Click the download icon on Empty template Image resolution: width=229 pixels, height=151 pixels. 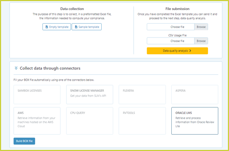tap(47, 27)
